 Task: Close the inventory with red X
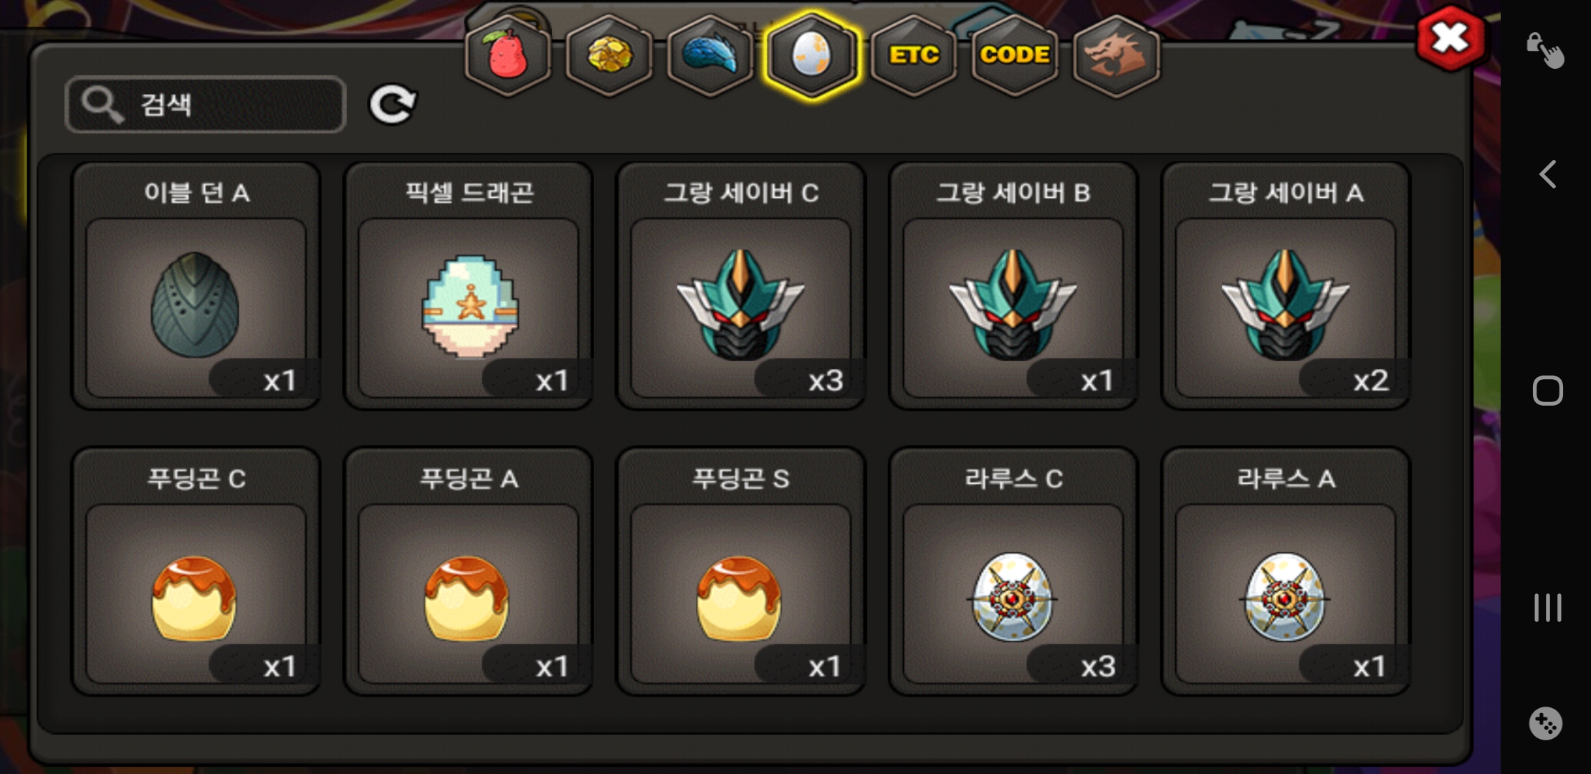point(1451,38)
